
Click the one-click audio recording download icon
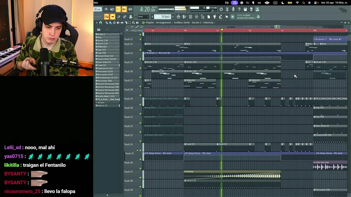[257, 9]
